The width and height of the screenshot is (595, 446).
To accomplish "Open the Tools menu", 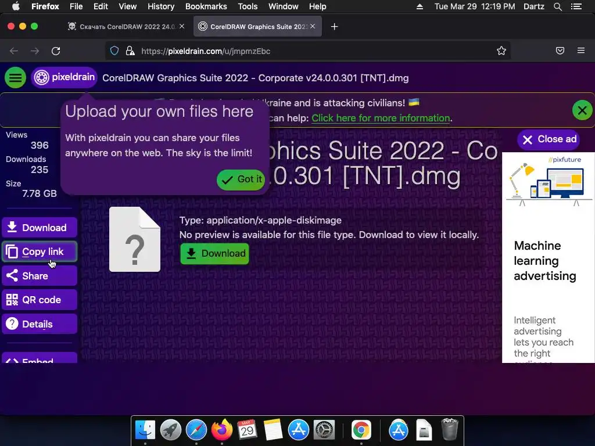I will coord(248,6).
